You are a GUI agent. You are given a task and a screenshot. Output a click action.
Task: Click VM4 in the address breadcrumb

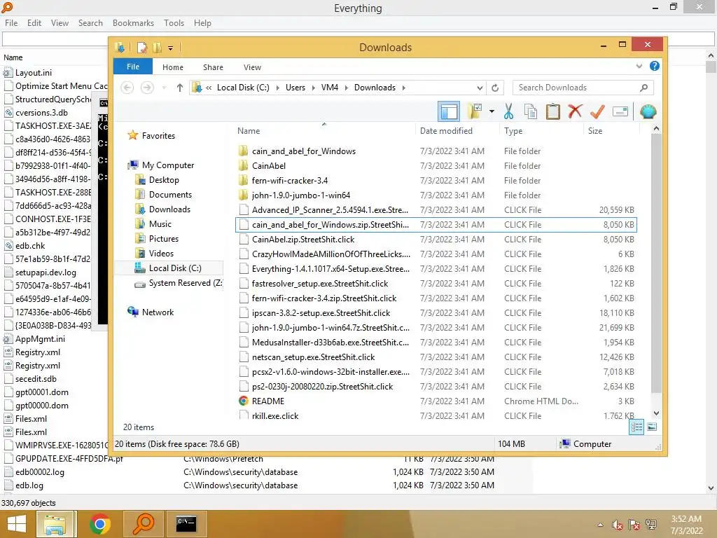pos(329,88)
